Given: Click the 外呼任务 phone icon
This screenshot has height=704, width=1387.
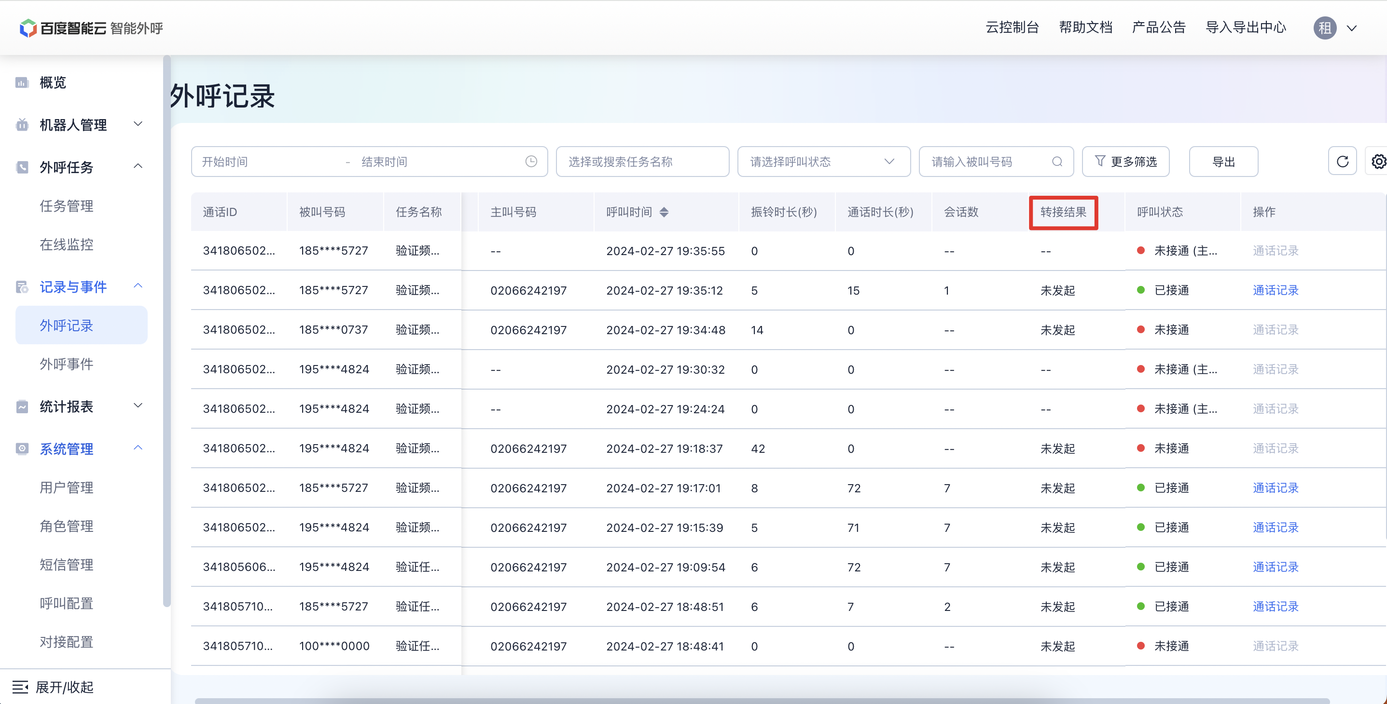Looking at the screenshot, I should (x=22, y=167).
